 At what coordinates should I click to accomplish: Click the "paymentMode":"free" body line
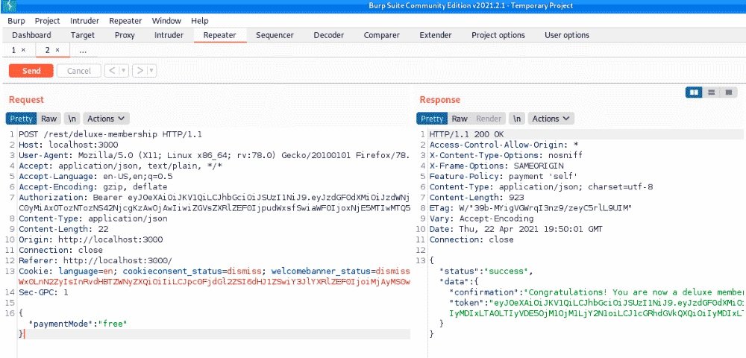tap(78, 324)
